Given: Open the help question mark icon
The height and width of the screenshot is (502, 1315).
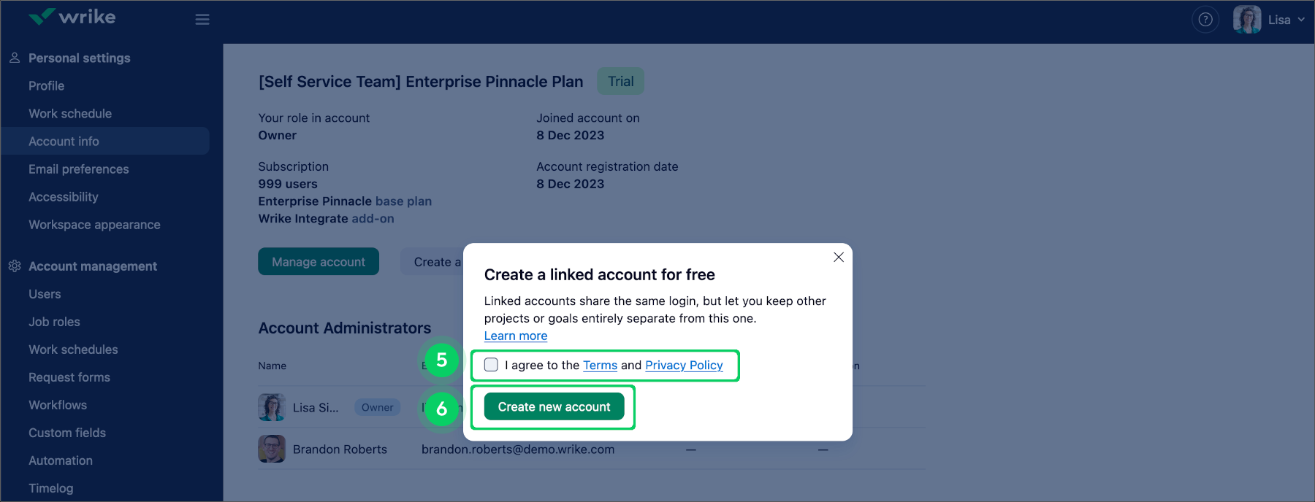Looking at the screenshot, I should point(1205,20).
